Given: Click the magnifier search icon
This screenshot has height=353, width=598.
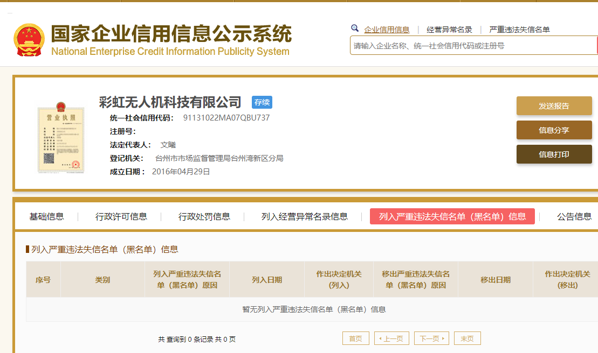Looking at the screenshot, I should 355,28.
